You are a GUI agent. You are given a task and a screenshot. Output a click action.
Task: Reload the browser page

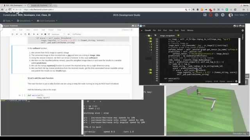[x=9, y=9]
